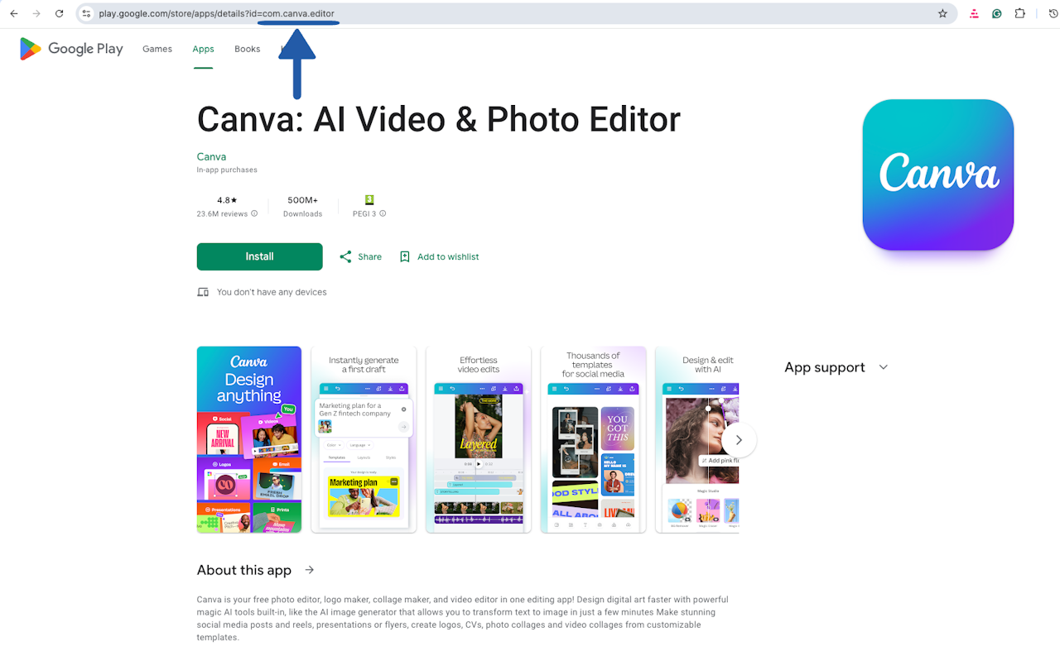Click the 'PEGI 3' label text

(x=364, y=213)
